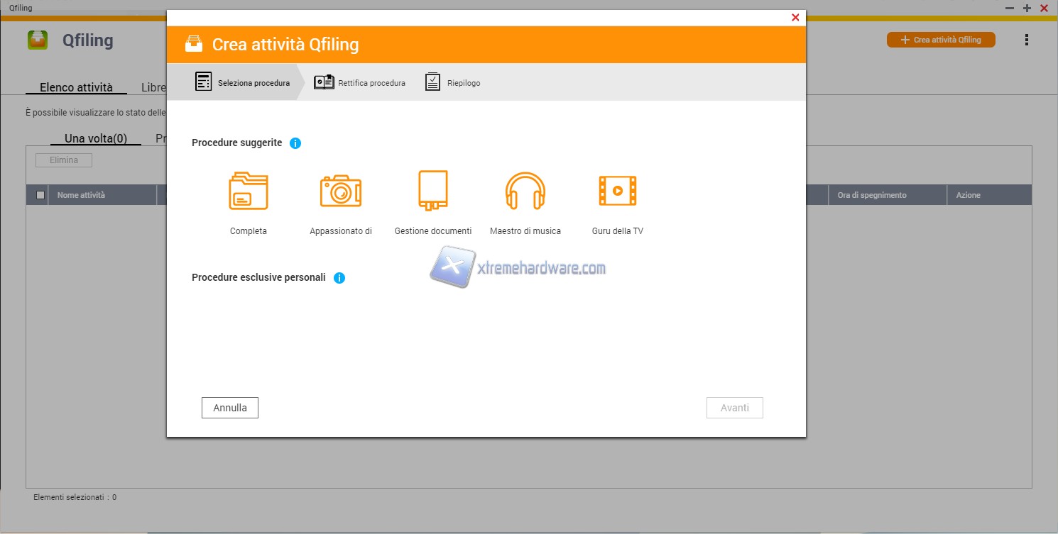Go to the Rettifica procedura step
This screenshot has width=1058, height=534.
coord(360,83)
